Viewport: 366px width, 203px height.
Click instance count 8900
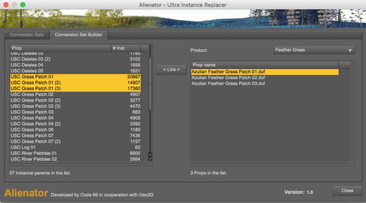[135, 153]
